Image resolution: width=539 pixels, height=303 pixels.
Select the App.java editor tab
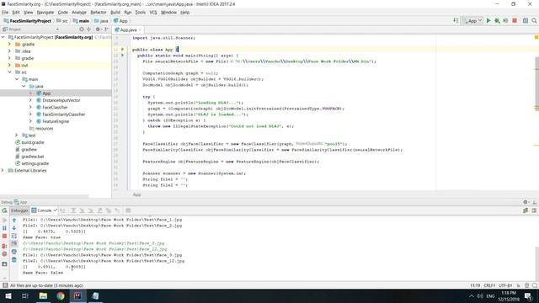[128, 30]
